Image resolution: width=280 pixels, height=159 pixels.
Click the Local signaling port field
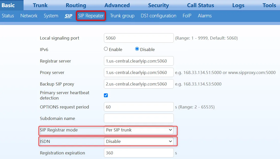coord(139,38)
